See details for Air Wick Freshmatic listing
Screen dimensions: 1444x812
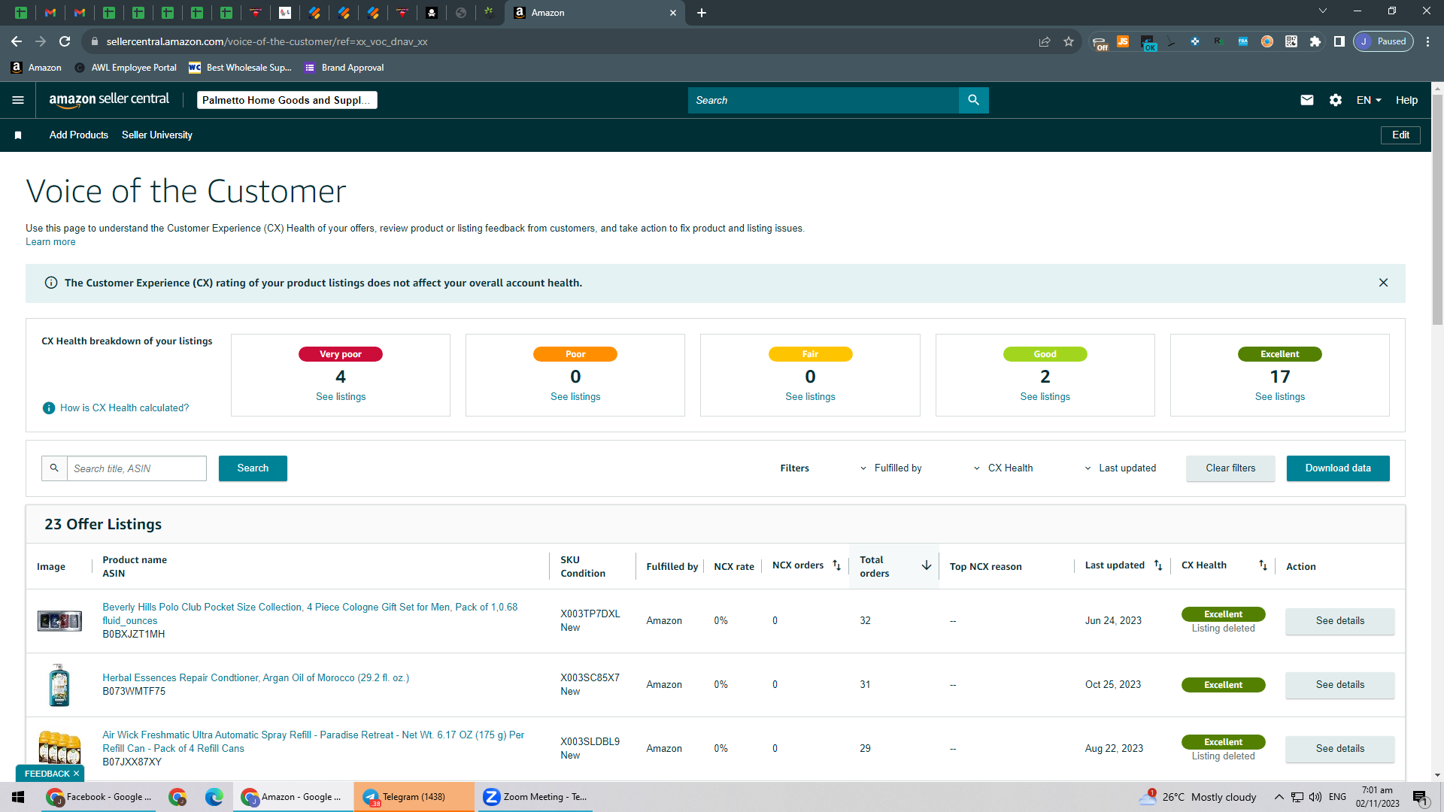tap(1339, 749)
